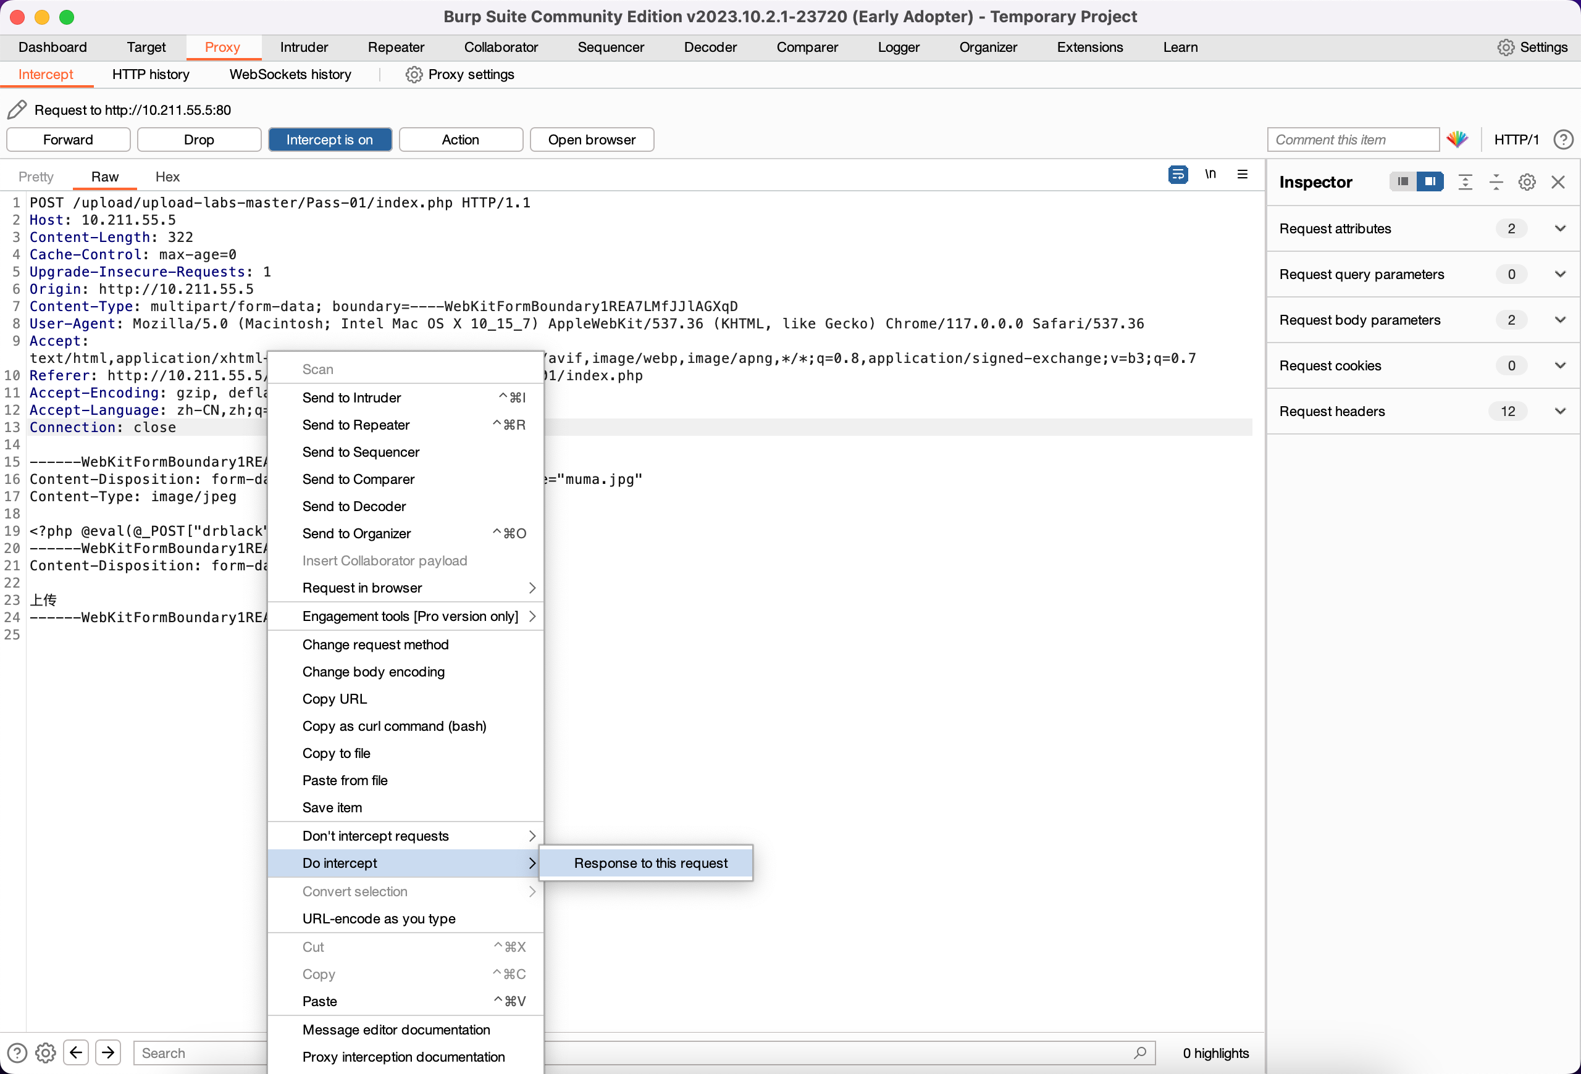Select Send to Intruder from the context menu
Screen dimensions: 1581x1074
click(x=406, y=397)
